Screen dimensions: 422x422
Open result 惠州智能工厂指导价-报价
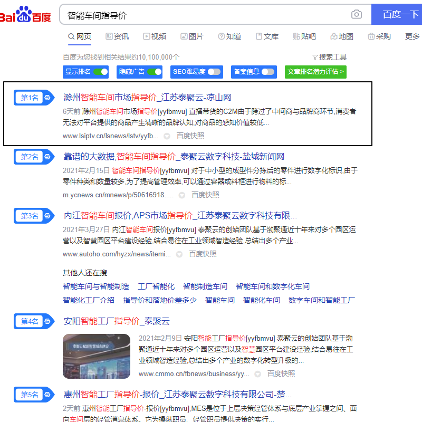(177, 395)
